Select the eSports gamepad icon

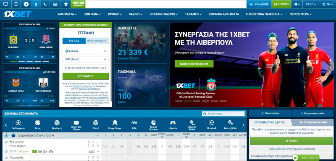click(173, 125)
